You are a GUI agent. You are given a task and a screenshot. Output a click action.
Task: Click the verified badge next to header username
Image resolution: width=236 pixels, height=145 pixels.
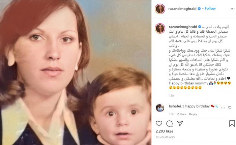[x=199, y=8]
